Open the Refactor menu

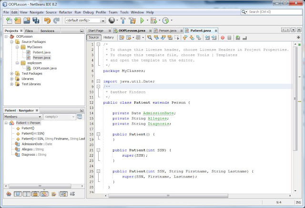tap(66, 12)
